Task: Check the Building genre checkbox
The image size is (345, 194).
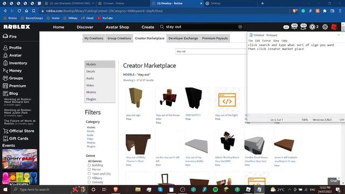Action: [89, 165]
